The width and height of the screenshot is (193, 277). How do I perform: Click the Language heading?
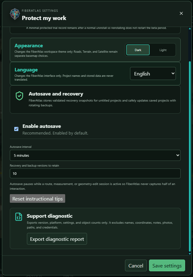(26, 70)
